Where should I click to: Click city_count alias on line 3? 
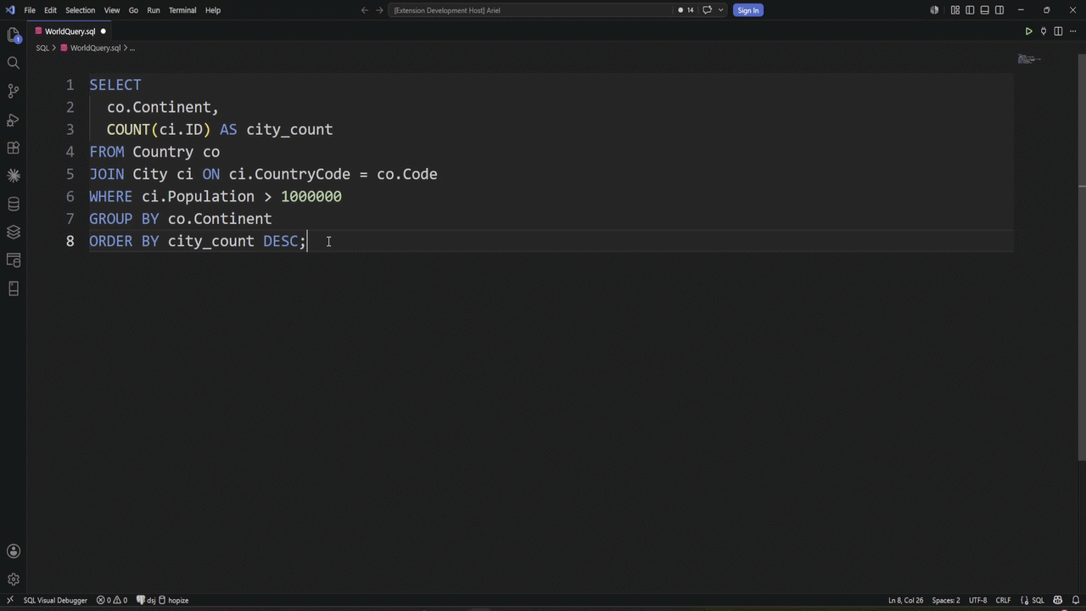[289, 130]
